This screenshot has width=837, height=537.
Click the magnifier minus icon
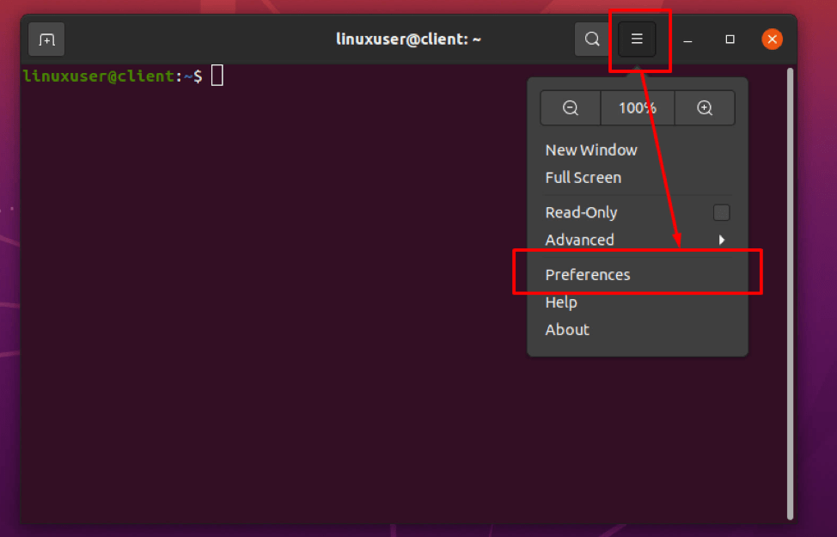point(569,107)
